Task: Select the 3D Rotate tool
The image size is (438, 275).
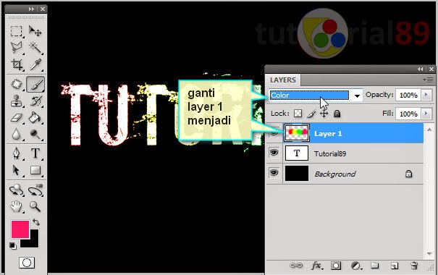Action: tap(16, 190)
